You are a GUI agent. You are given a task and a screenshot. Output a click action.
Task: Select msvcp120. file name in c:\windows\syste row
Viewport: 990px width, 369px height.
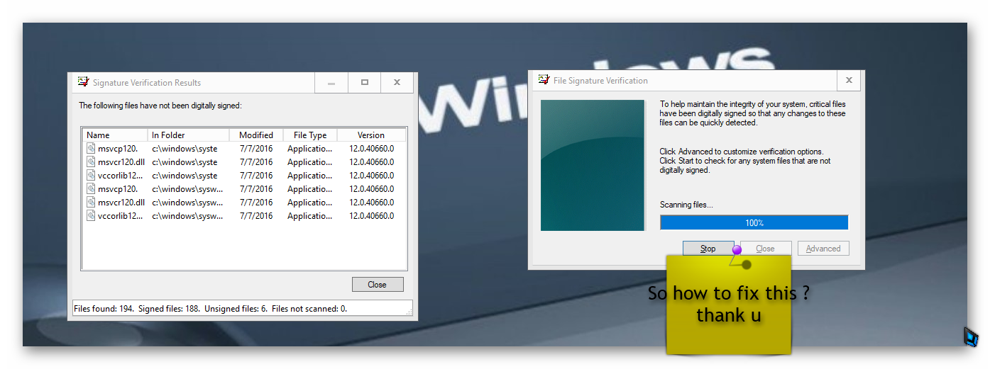[118, 149]
